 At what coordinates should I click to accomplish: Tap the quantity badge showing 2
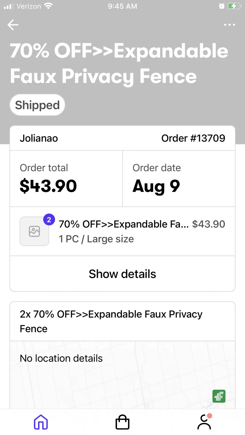tap(49, 220)
